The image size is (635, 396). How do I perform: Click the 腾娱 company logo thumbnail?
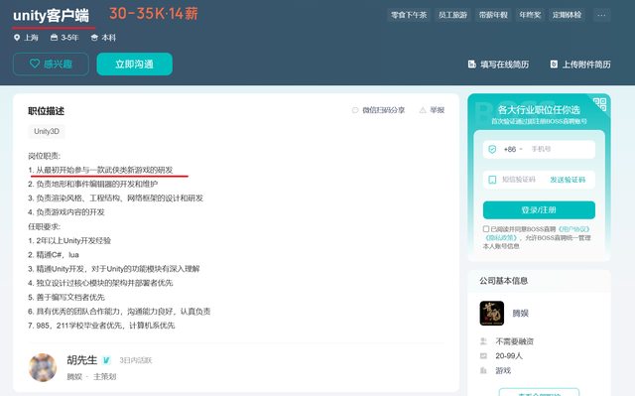(492, 313)
